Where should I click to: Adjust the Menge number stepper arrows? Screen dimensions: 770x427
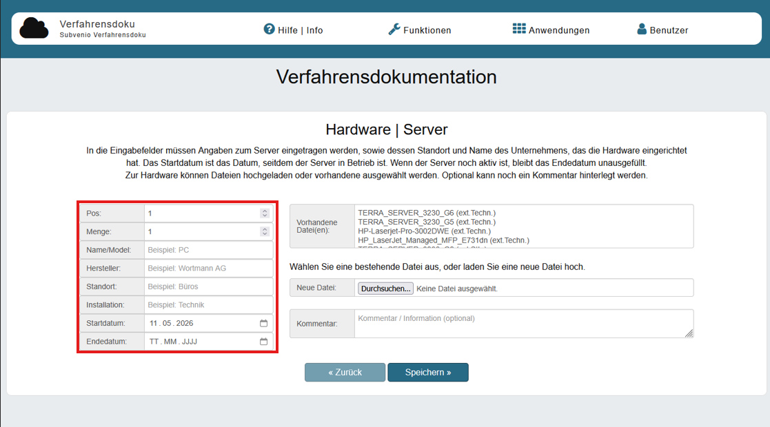(265, 231)
